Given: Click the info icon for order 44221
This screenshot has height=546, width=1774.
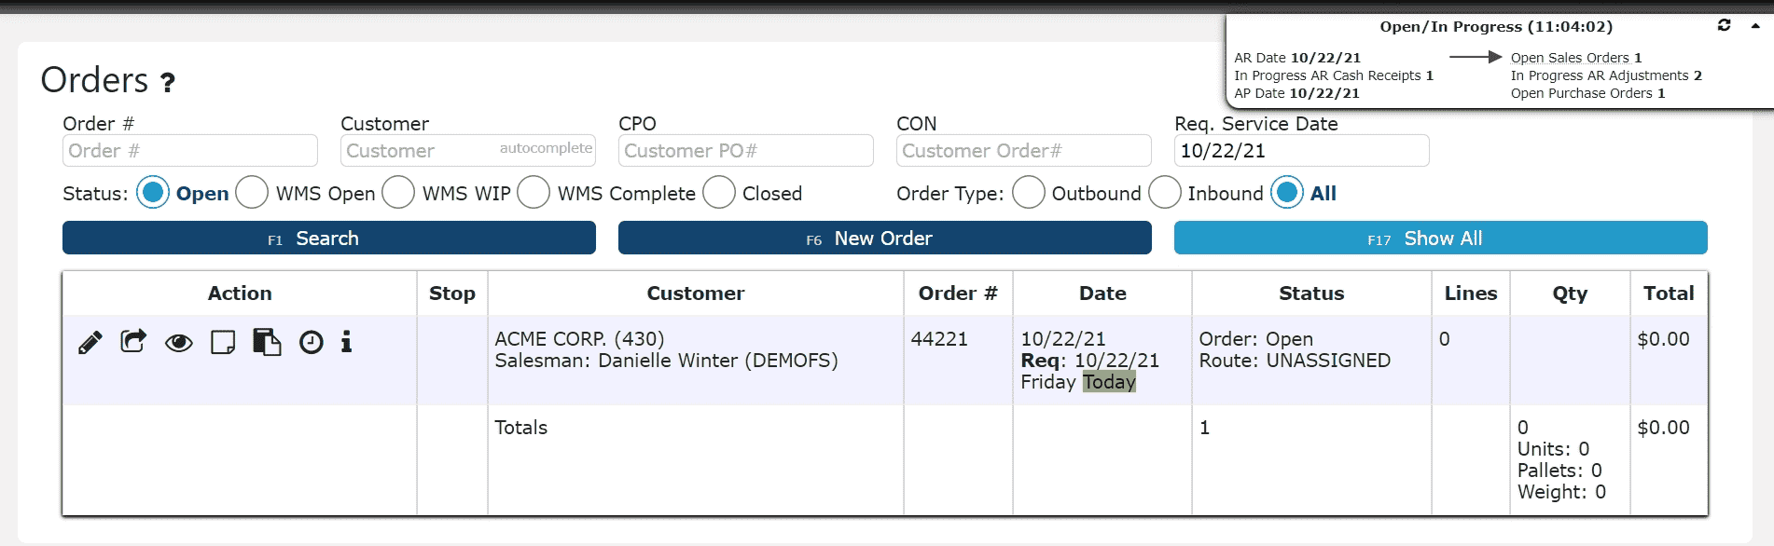Looking at the screenshot, I should [x=346, y=342].
